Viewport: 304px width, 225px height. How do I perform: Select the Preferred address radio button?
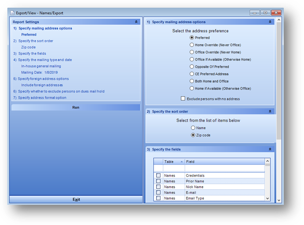pyautogui.click(x=192, y=37)
